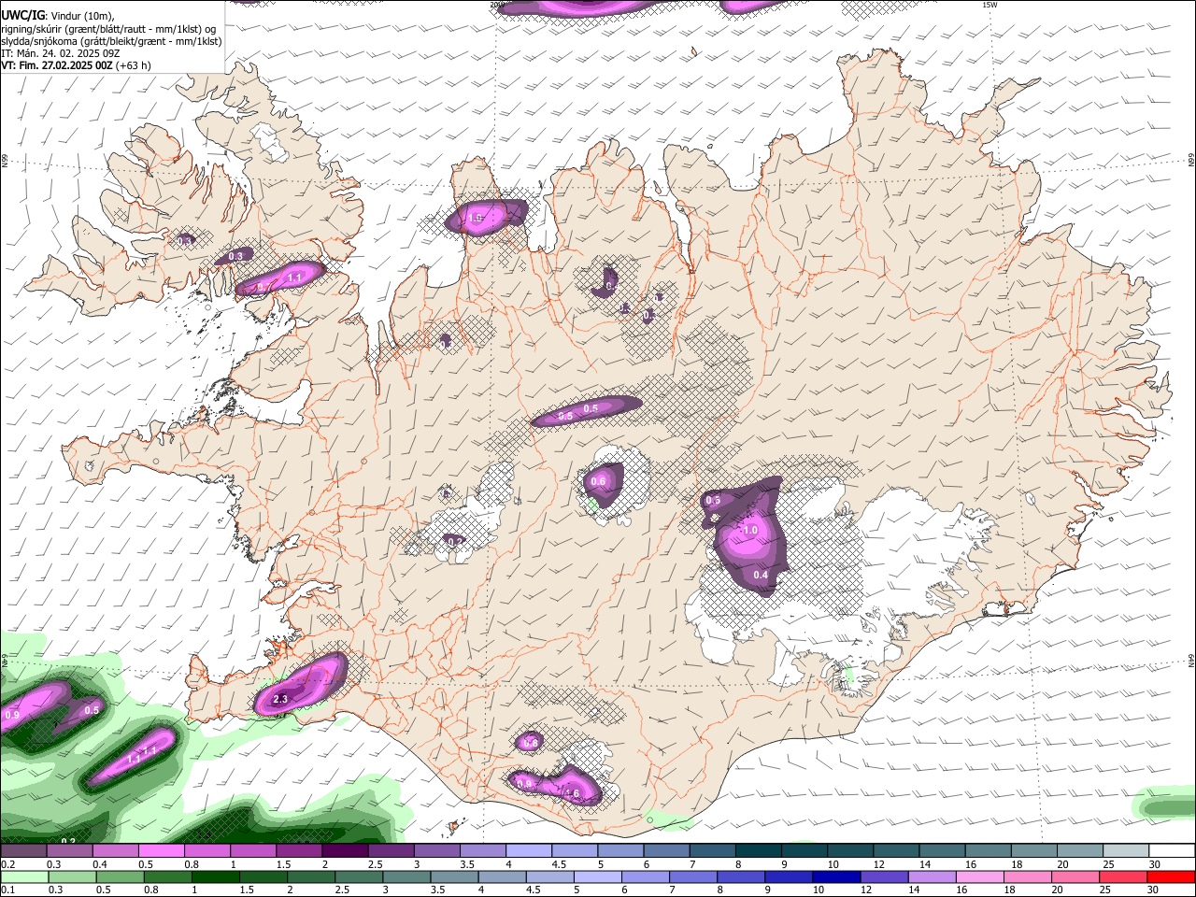The width and height of the screenshot is (1196, 897).
Task: Click the "UWC/IG" title text
Action: (x=21, y=16)
